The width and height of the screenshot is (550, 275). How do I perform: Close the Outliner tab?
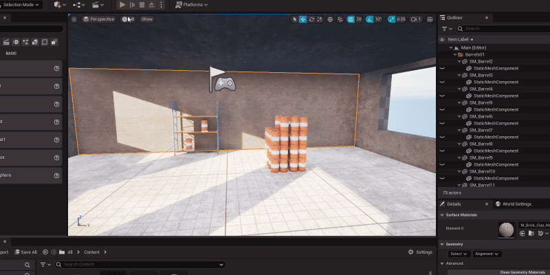click(x=487, y=18)
